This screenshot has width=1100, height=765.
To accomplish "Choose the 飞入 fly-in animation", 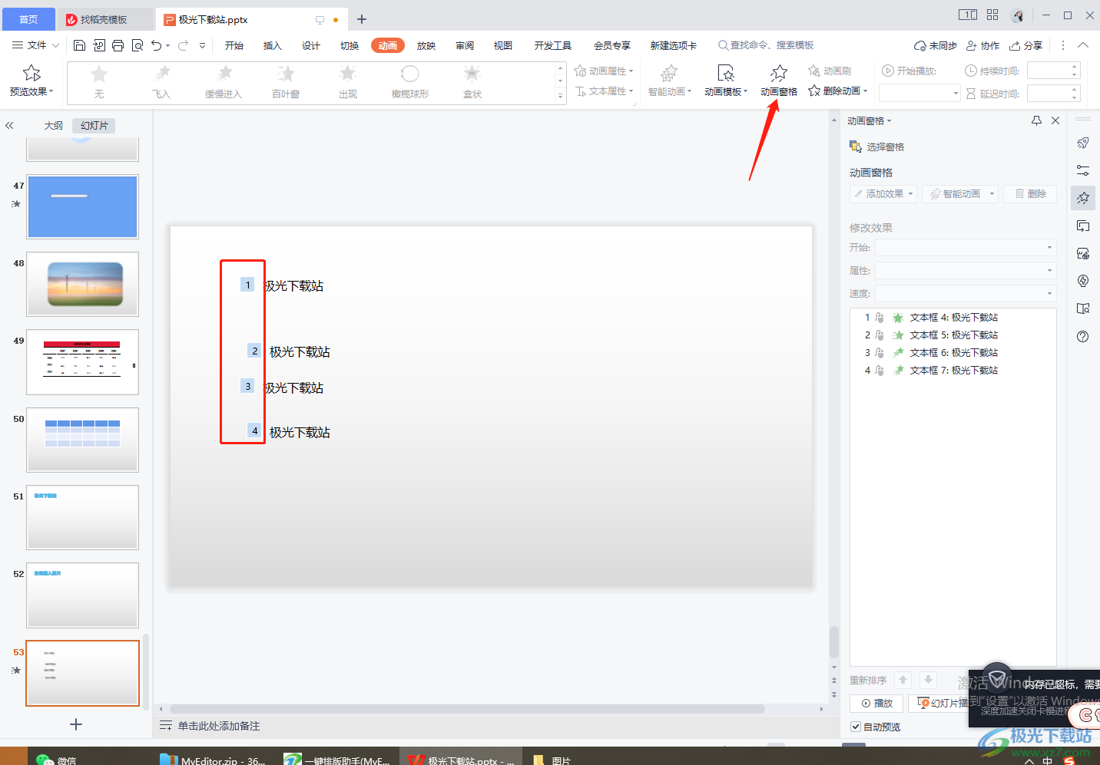I will (161, 82).
